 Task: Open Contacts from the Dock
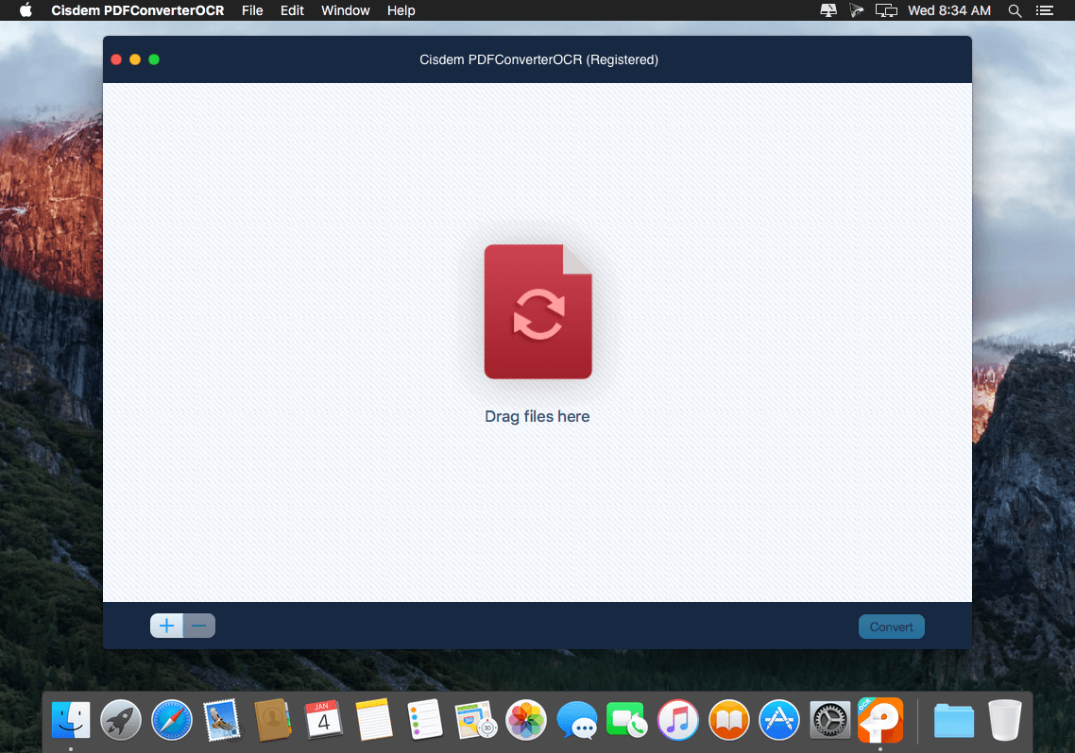272,720
